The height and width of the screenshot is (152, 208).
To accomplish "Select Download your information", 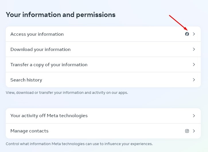I will (103, 49).
